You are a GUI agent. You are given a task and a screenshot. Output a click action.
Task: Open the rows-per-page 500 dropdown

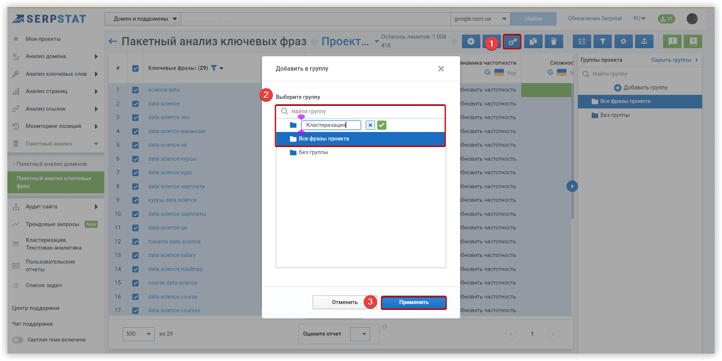point(138,334)
